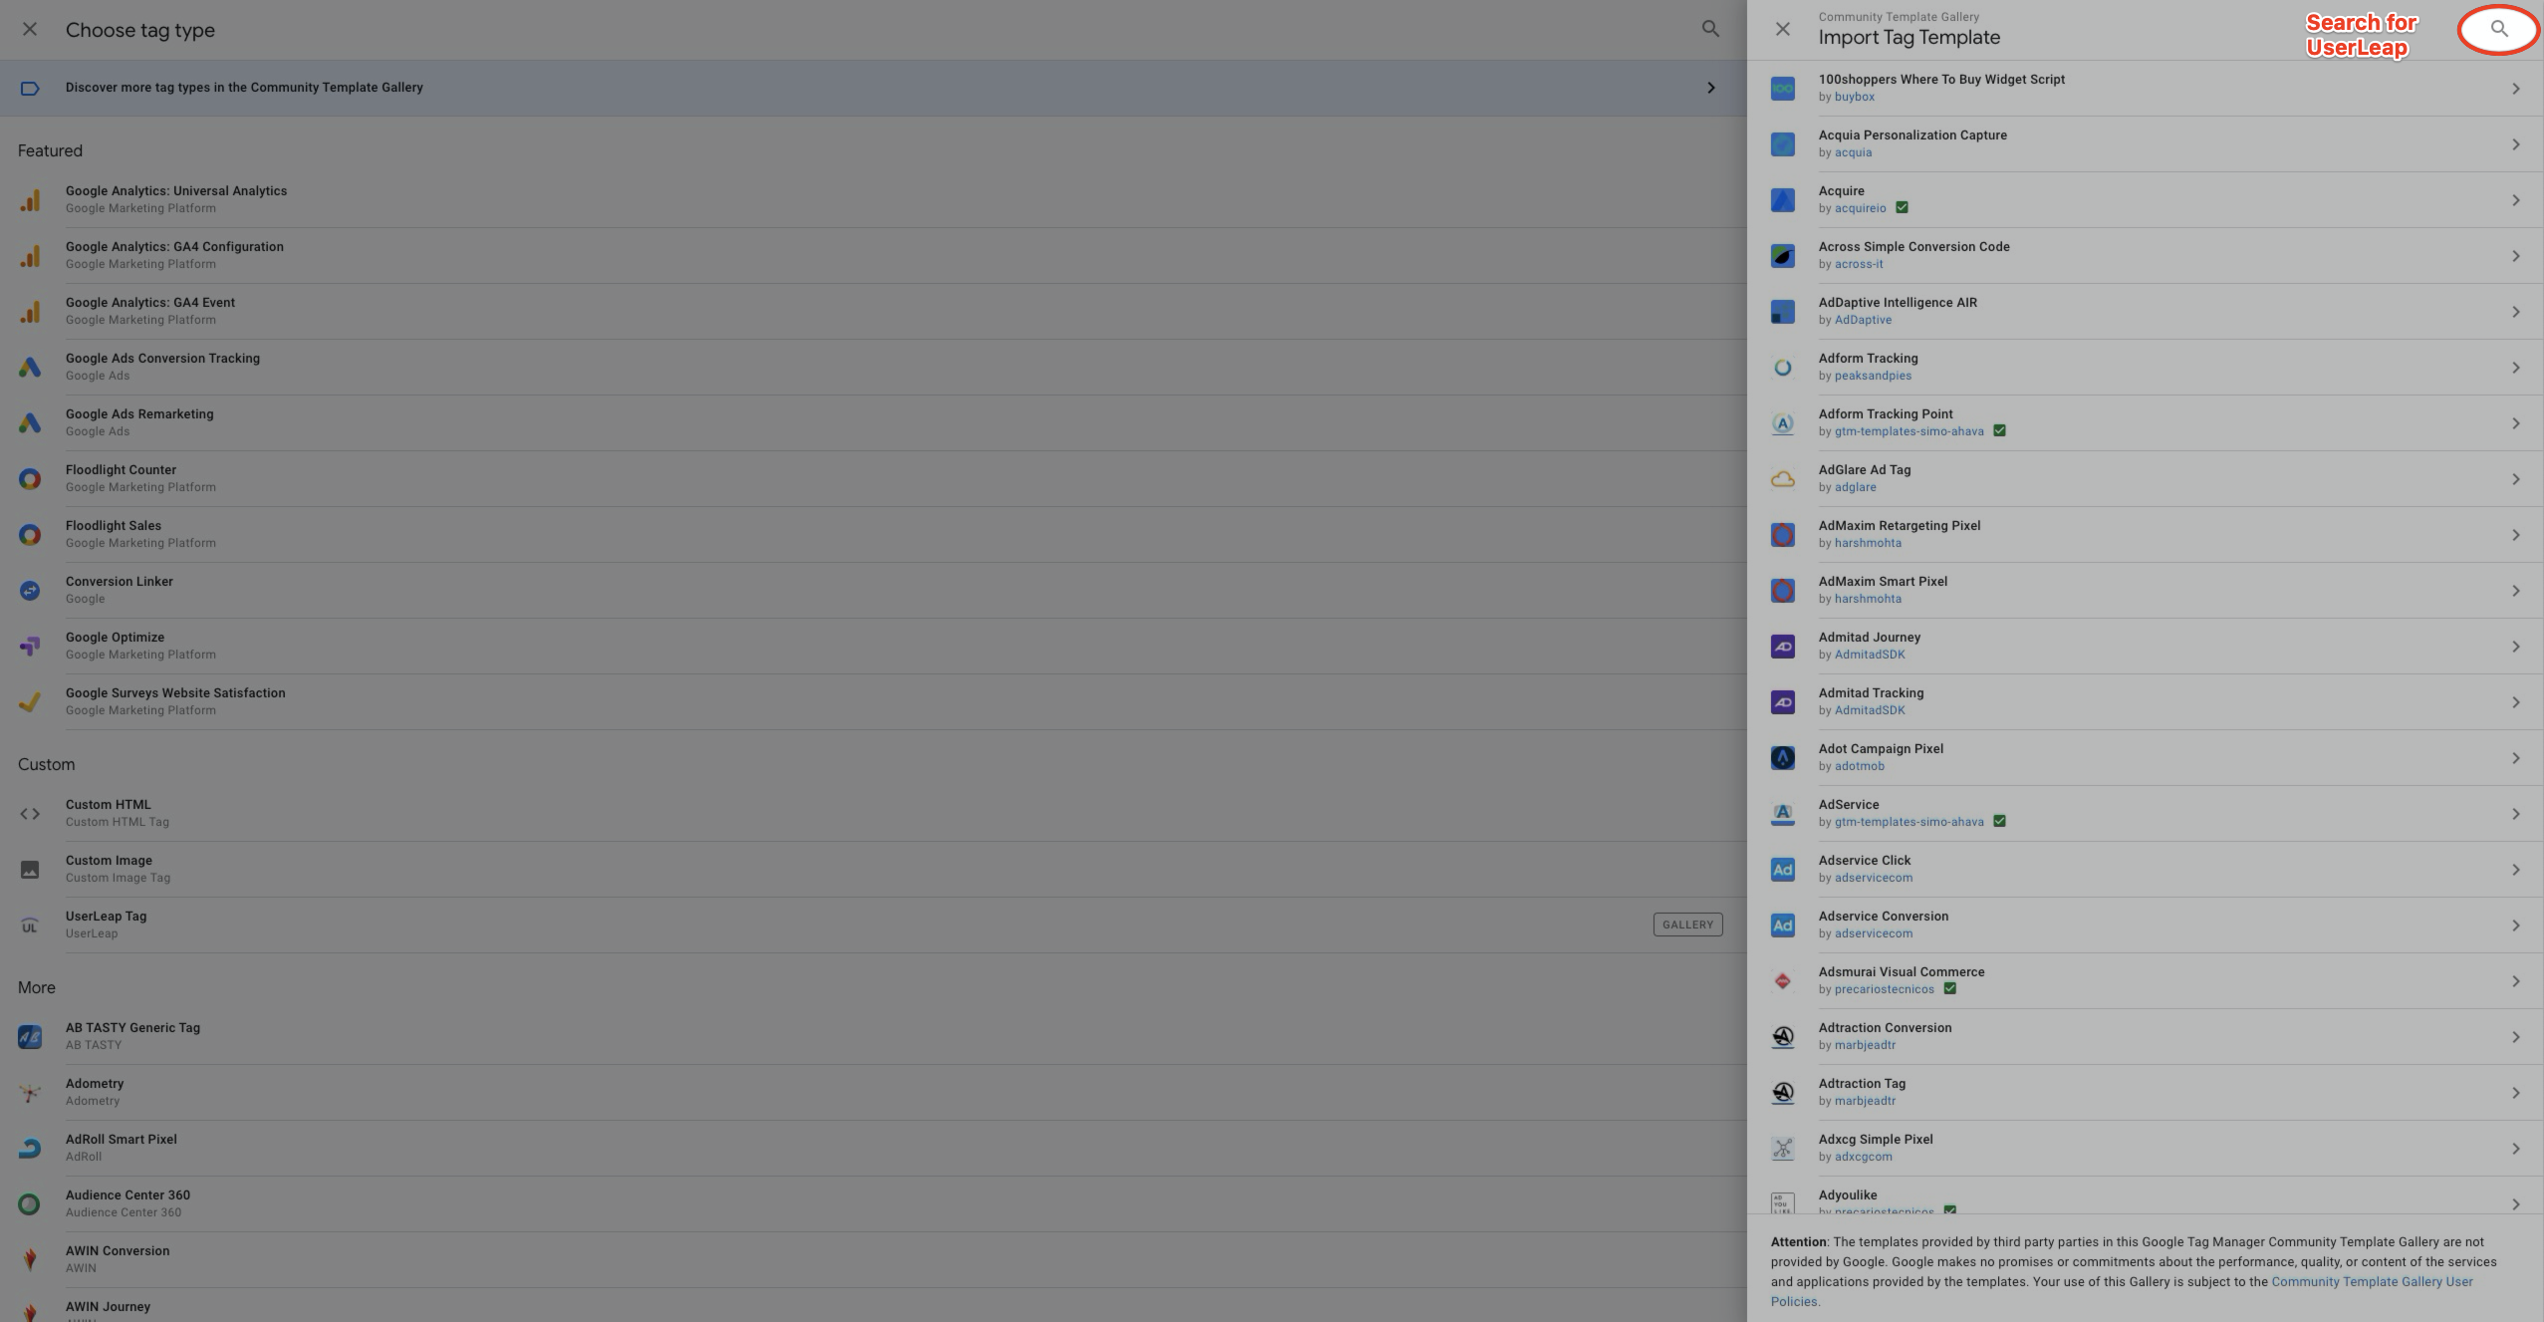Open the acquireio author link

click(x=1861, y=208)
